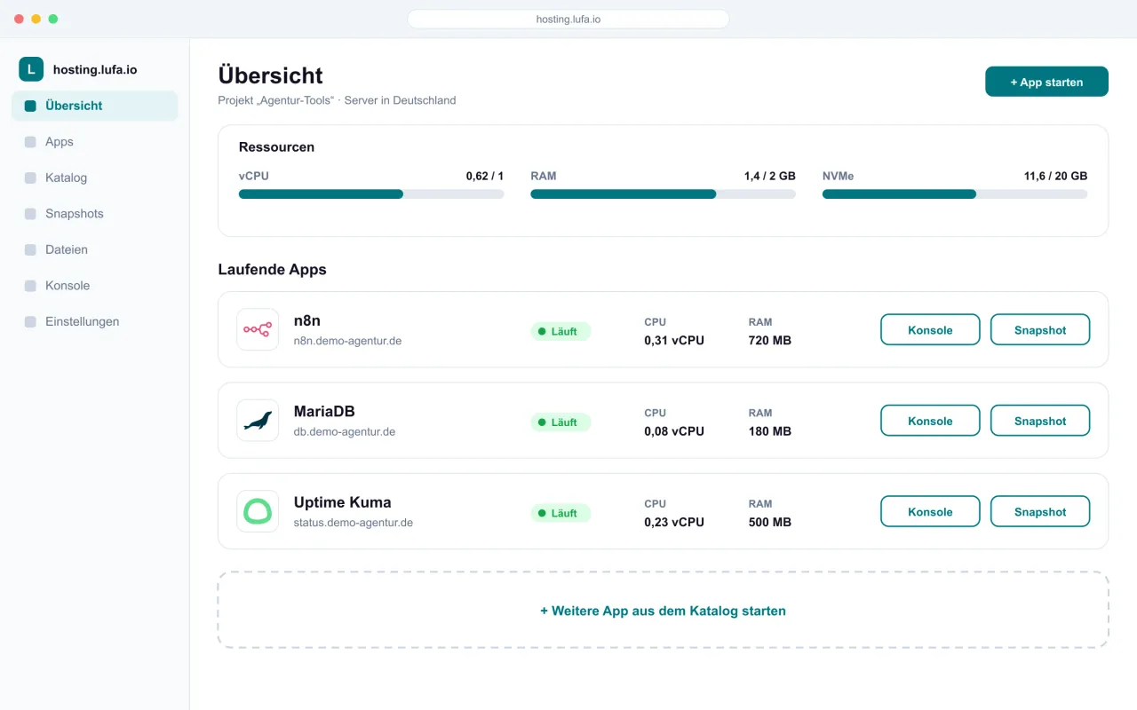Screen dimensions: 1137x710
Task: Click the hosting.lufa.io address bar
Action: pos(568,19)
